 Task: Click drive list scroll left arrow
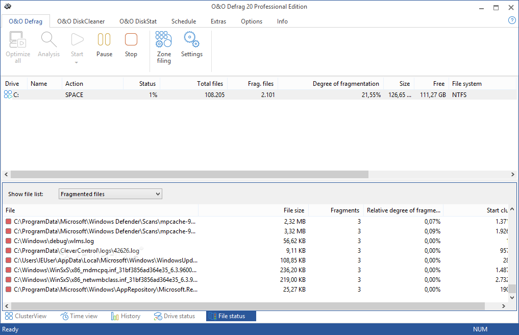pyautogui.click(x=6, y=174)
